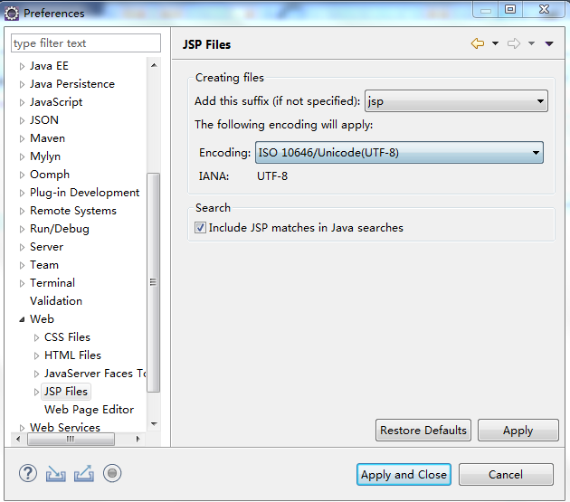The image size is (570, 502).
Task: Select Validation in the preferences tree
Action: (x=56, y=301)
